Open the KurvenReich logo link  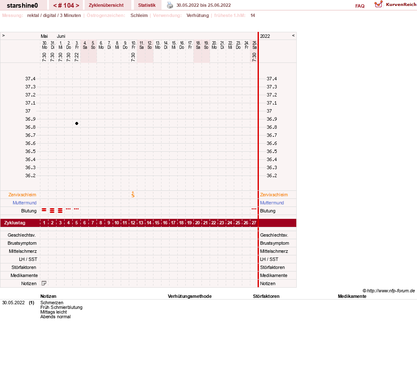click(395, 5)
